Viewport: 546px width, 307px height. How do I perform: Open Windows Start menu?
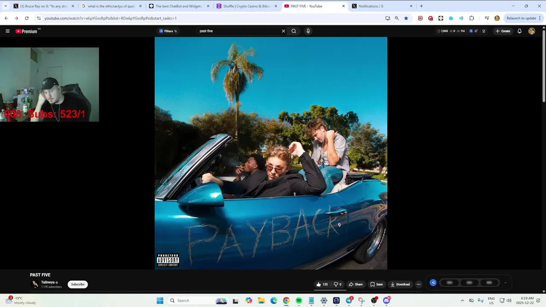[160, 301]
